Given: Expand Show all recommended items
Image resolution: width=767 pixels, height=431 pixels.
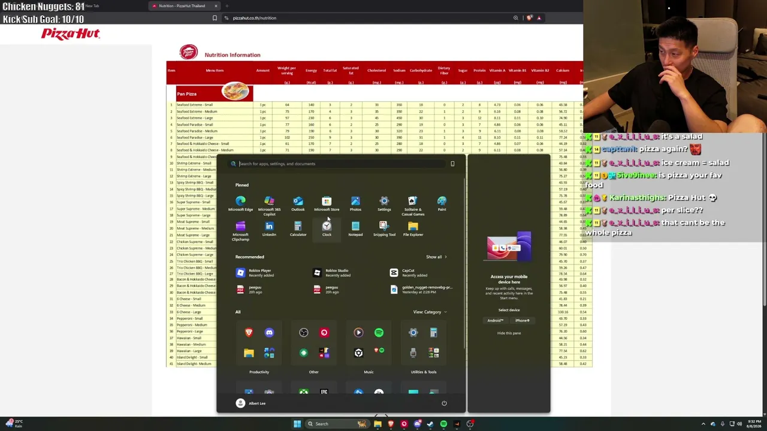Looking at the screenshot, I should coord(436,257).
